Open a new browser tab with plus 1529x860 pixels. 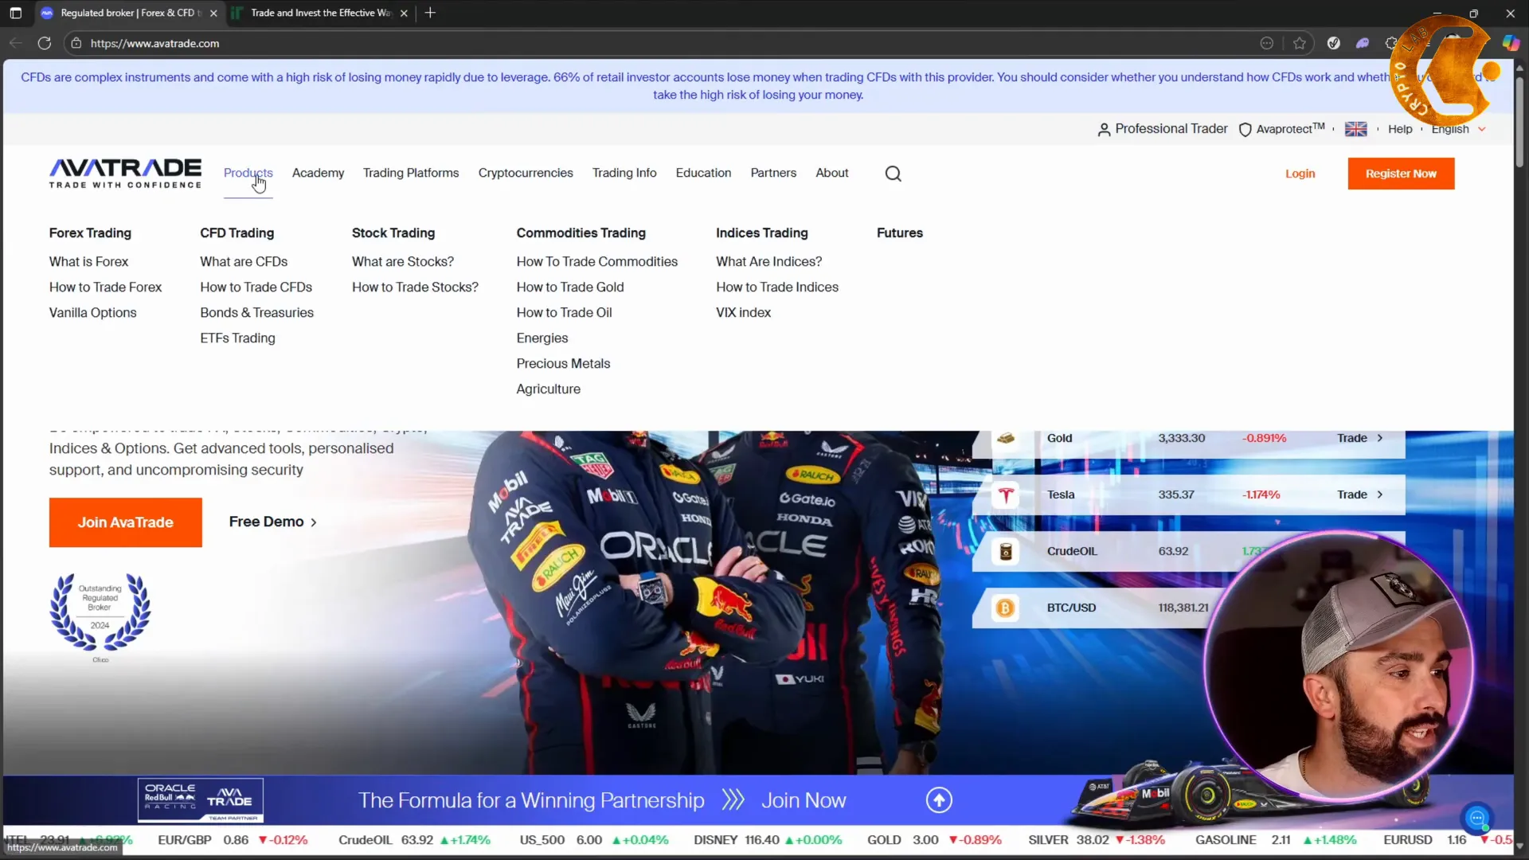(x=430, y=13)
